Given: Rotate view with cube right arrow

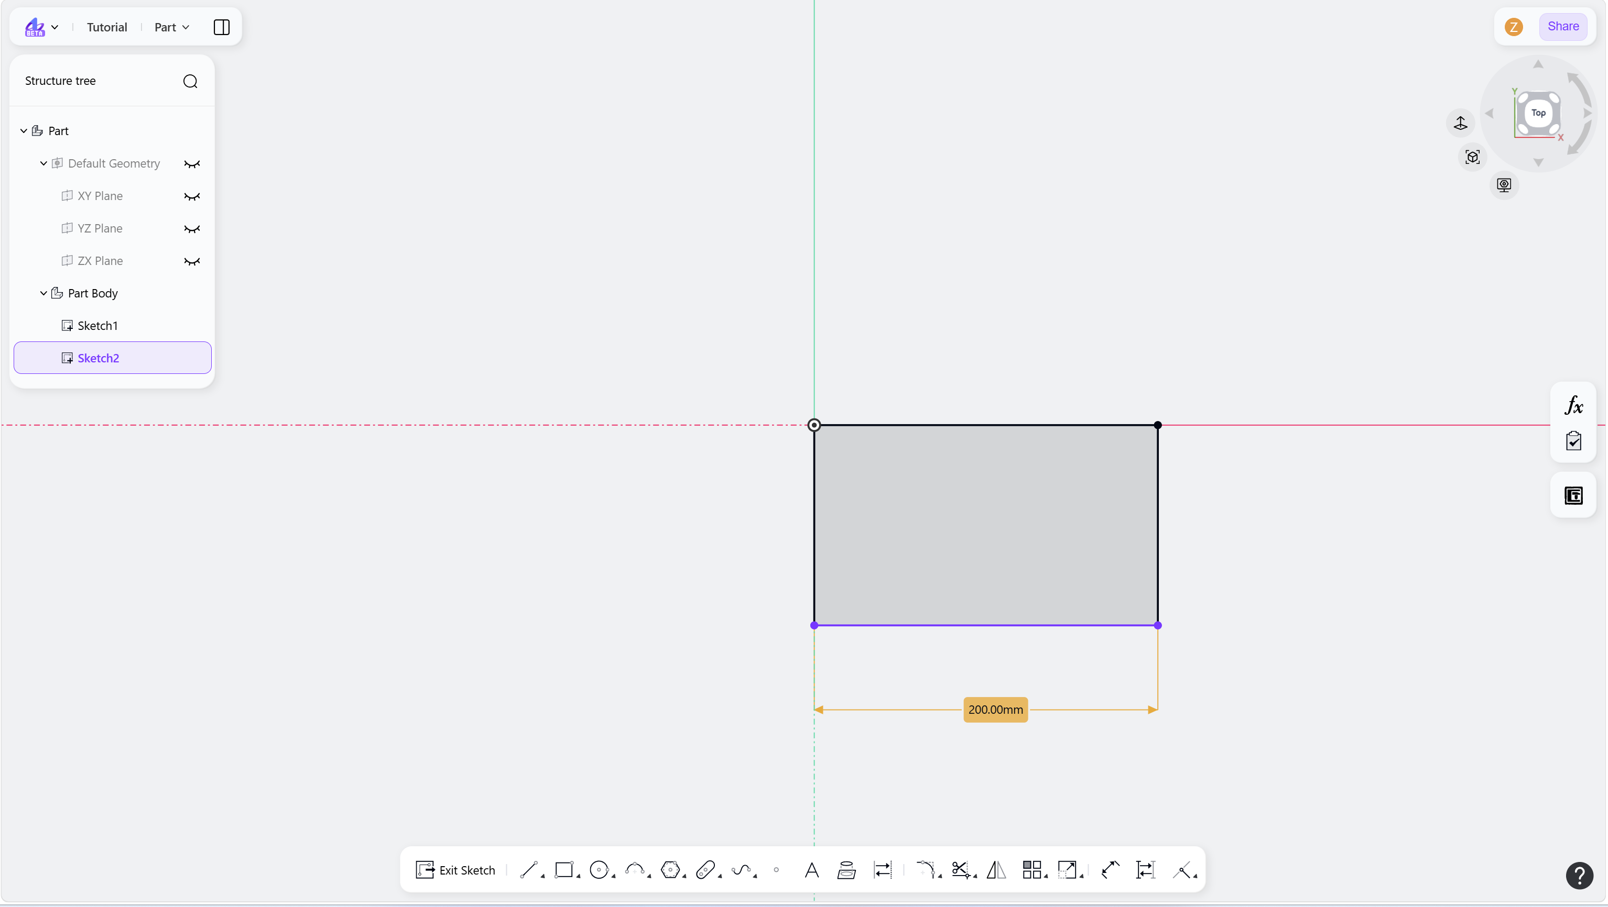Looking at the screenshot, I should (x=1587, y=113).
